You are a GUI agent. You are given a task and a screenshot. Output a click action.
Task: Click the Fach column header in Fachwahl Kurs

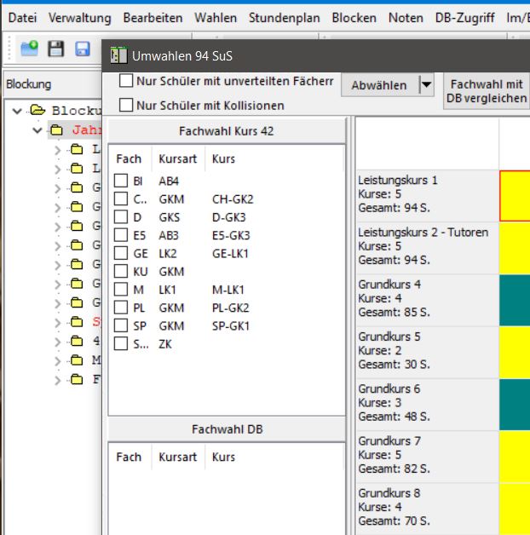click(x=129, y=158)
